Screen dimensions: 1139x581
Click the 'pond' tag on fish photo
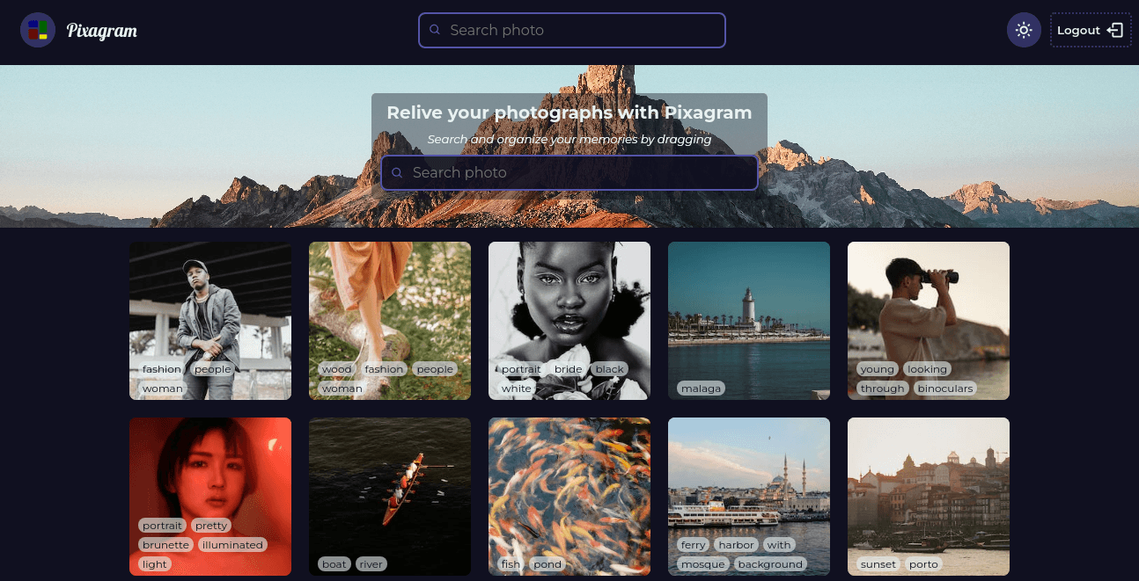(547, 564)
